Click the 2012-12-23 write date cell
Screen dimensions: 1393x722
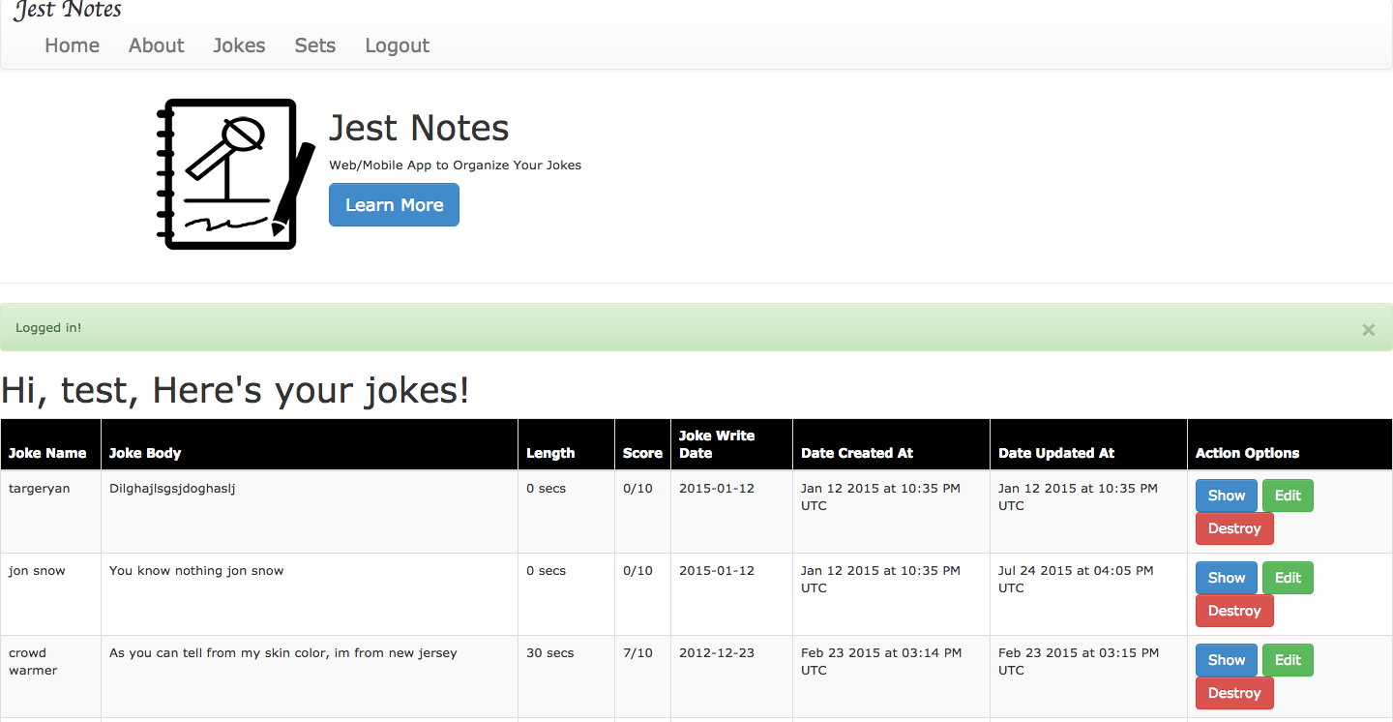click(x=731, y=677)
